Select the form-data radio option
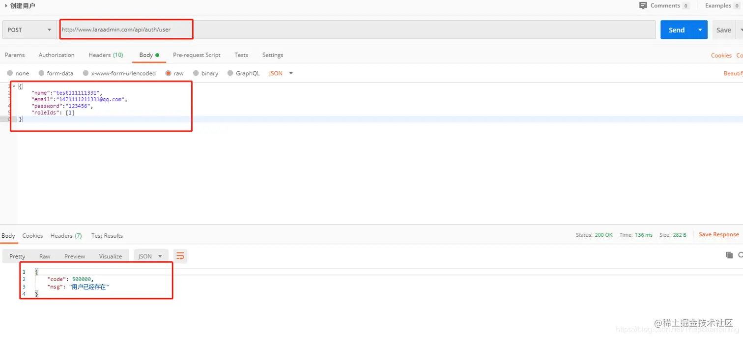The height and width of the screenshot is (338, 743). [x=41, y=73]
